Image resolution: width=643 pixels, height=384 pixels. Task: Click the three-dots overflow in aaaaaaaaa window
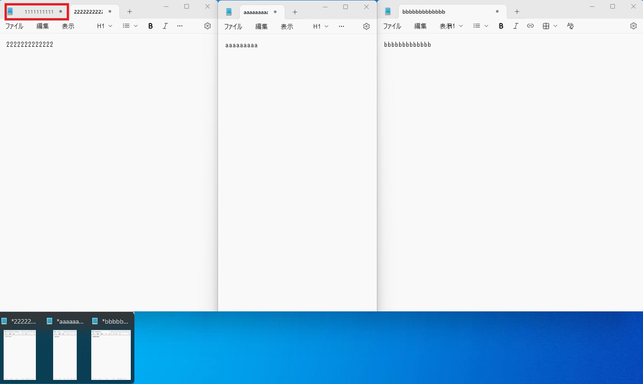pyautogui.click(x=341, y=27)
